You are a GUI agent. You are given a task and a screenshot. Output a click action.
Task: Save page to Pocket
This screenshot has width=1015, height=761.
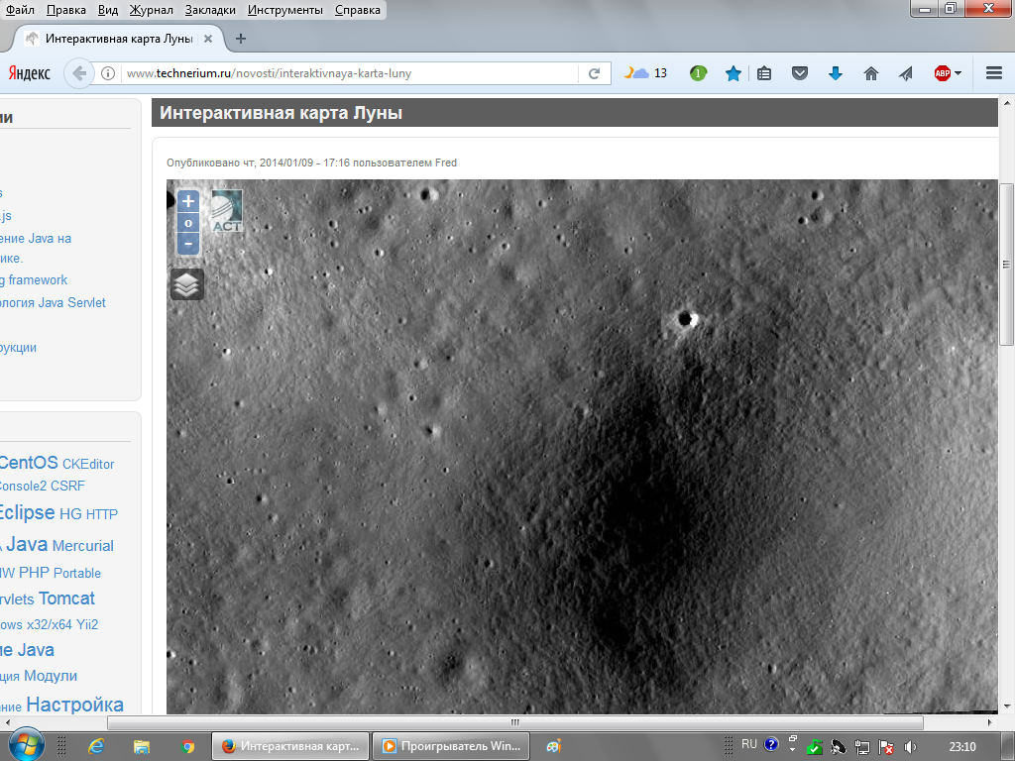pos(800,73)
